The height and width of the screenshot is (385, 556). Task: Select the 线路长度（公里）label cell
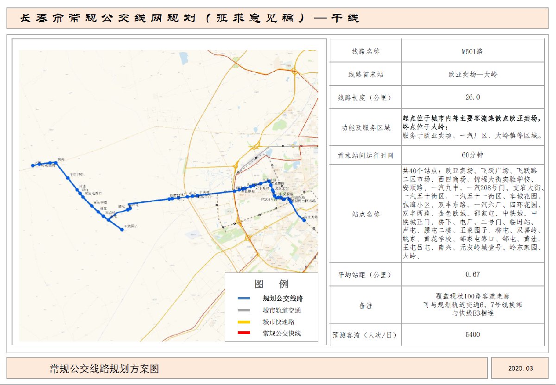366,98
